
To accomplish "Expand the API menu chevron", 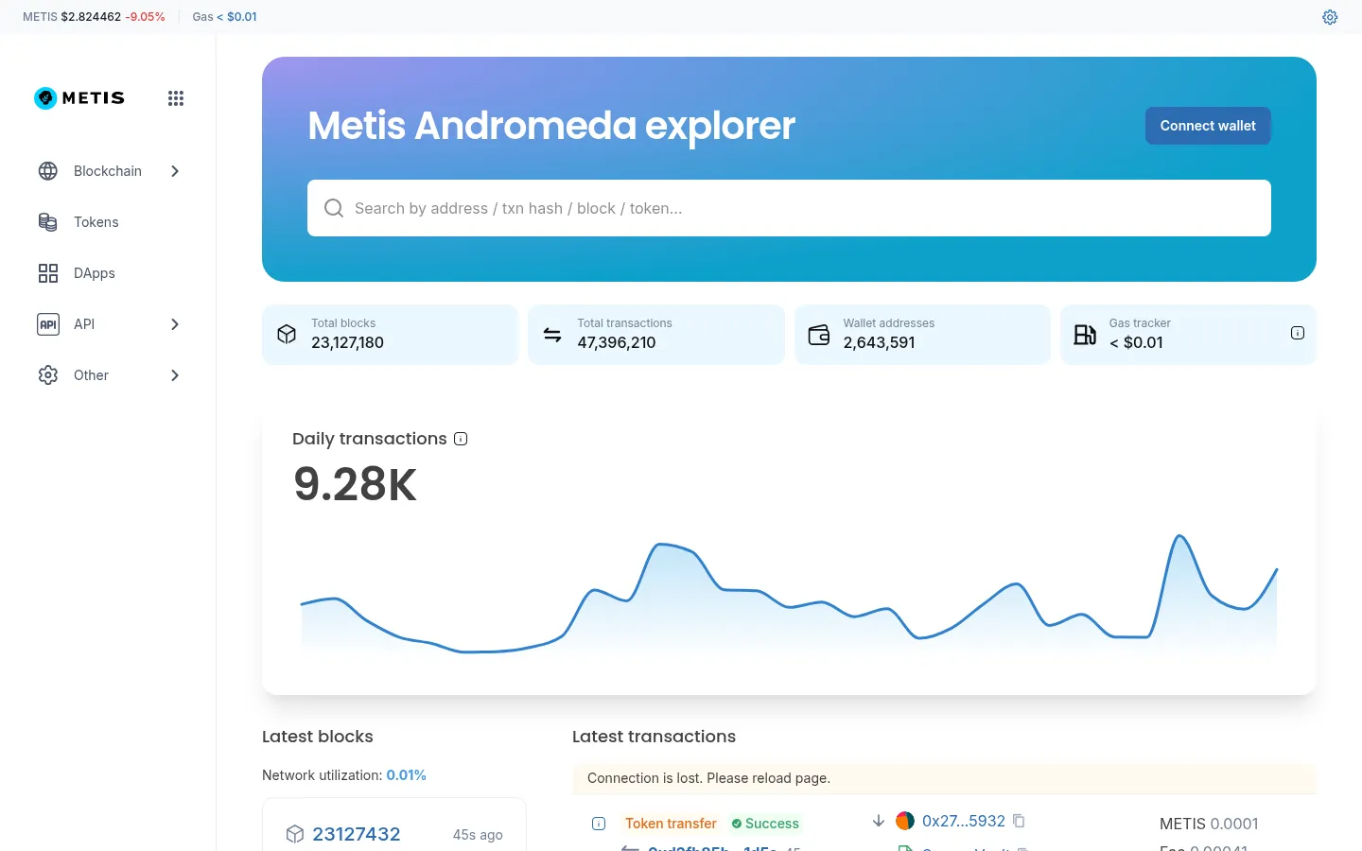I will (175, 324).
